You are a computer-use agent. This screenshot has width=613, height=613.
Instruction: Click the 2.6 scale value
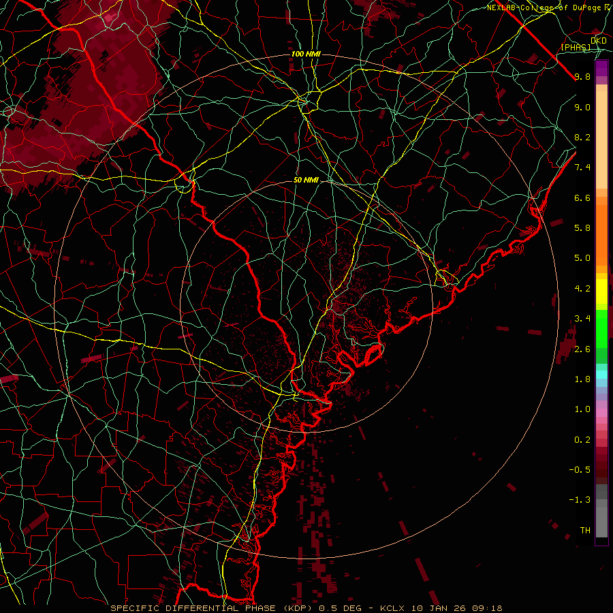pos(582,349)
